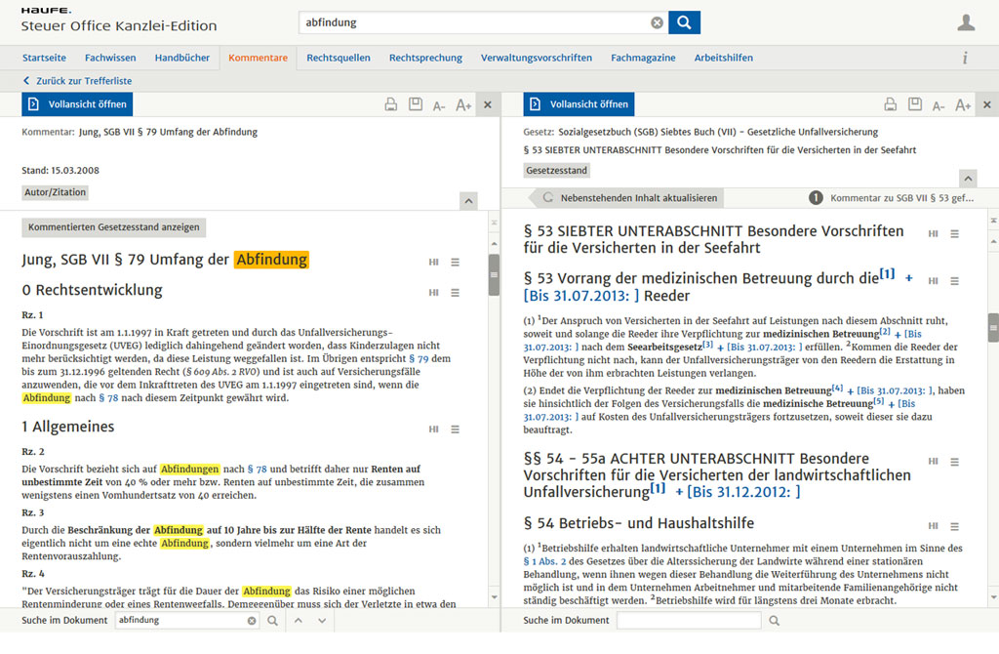
Task: Click left Vollansicht öffnen button
Action: [77, 104]
